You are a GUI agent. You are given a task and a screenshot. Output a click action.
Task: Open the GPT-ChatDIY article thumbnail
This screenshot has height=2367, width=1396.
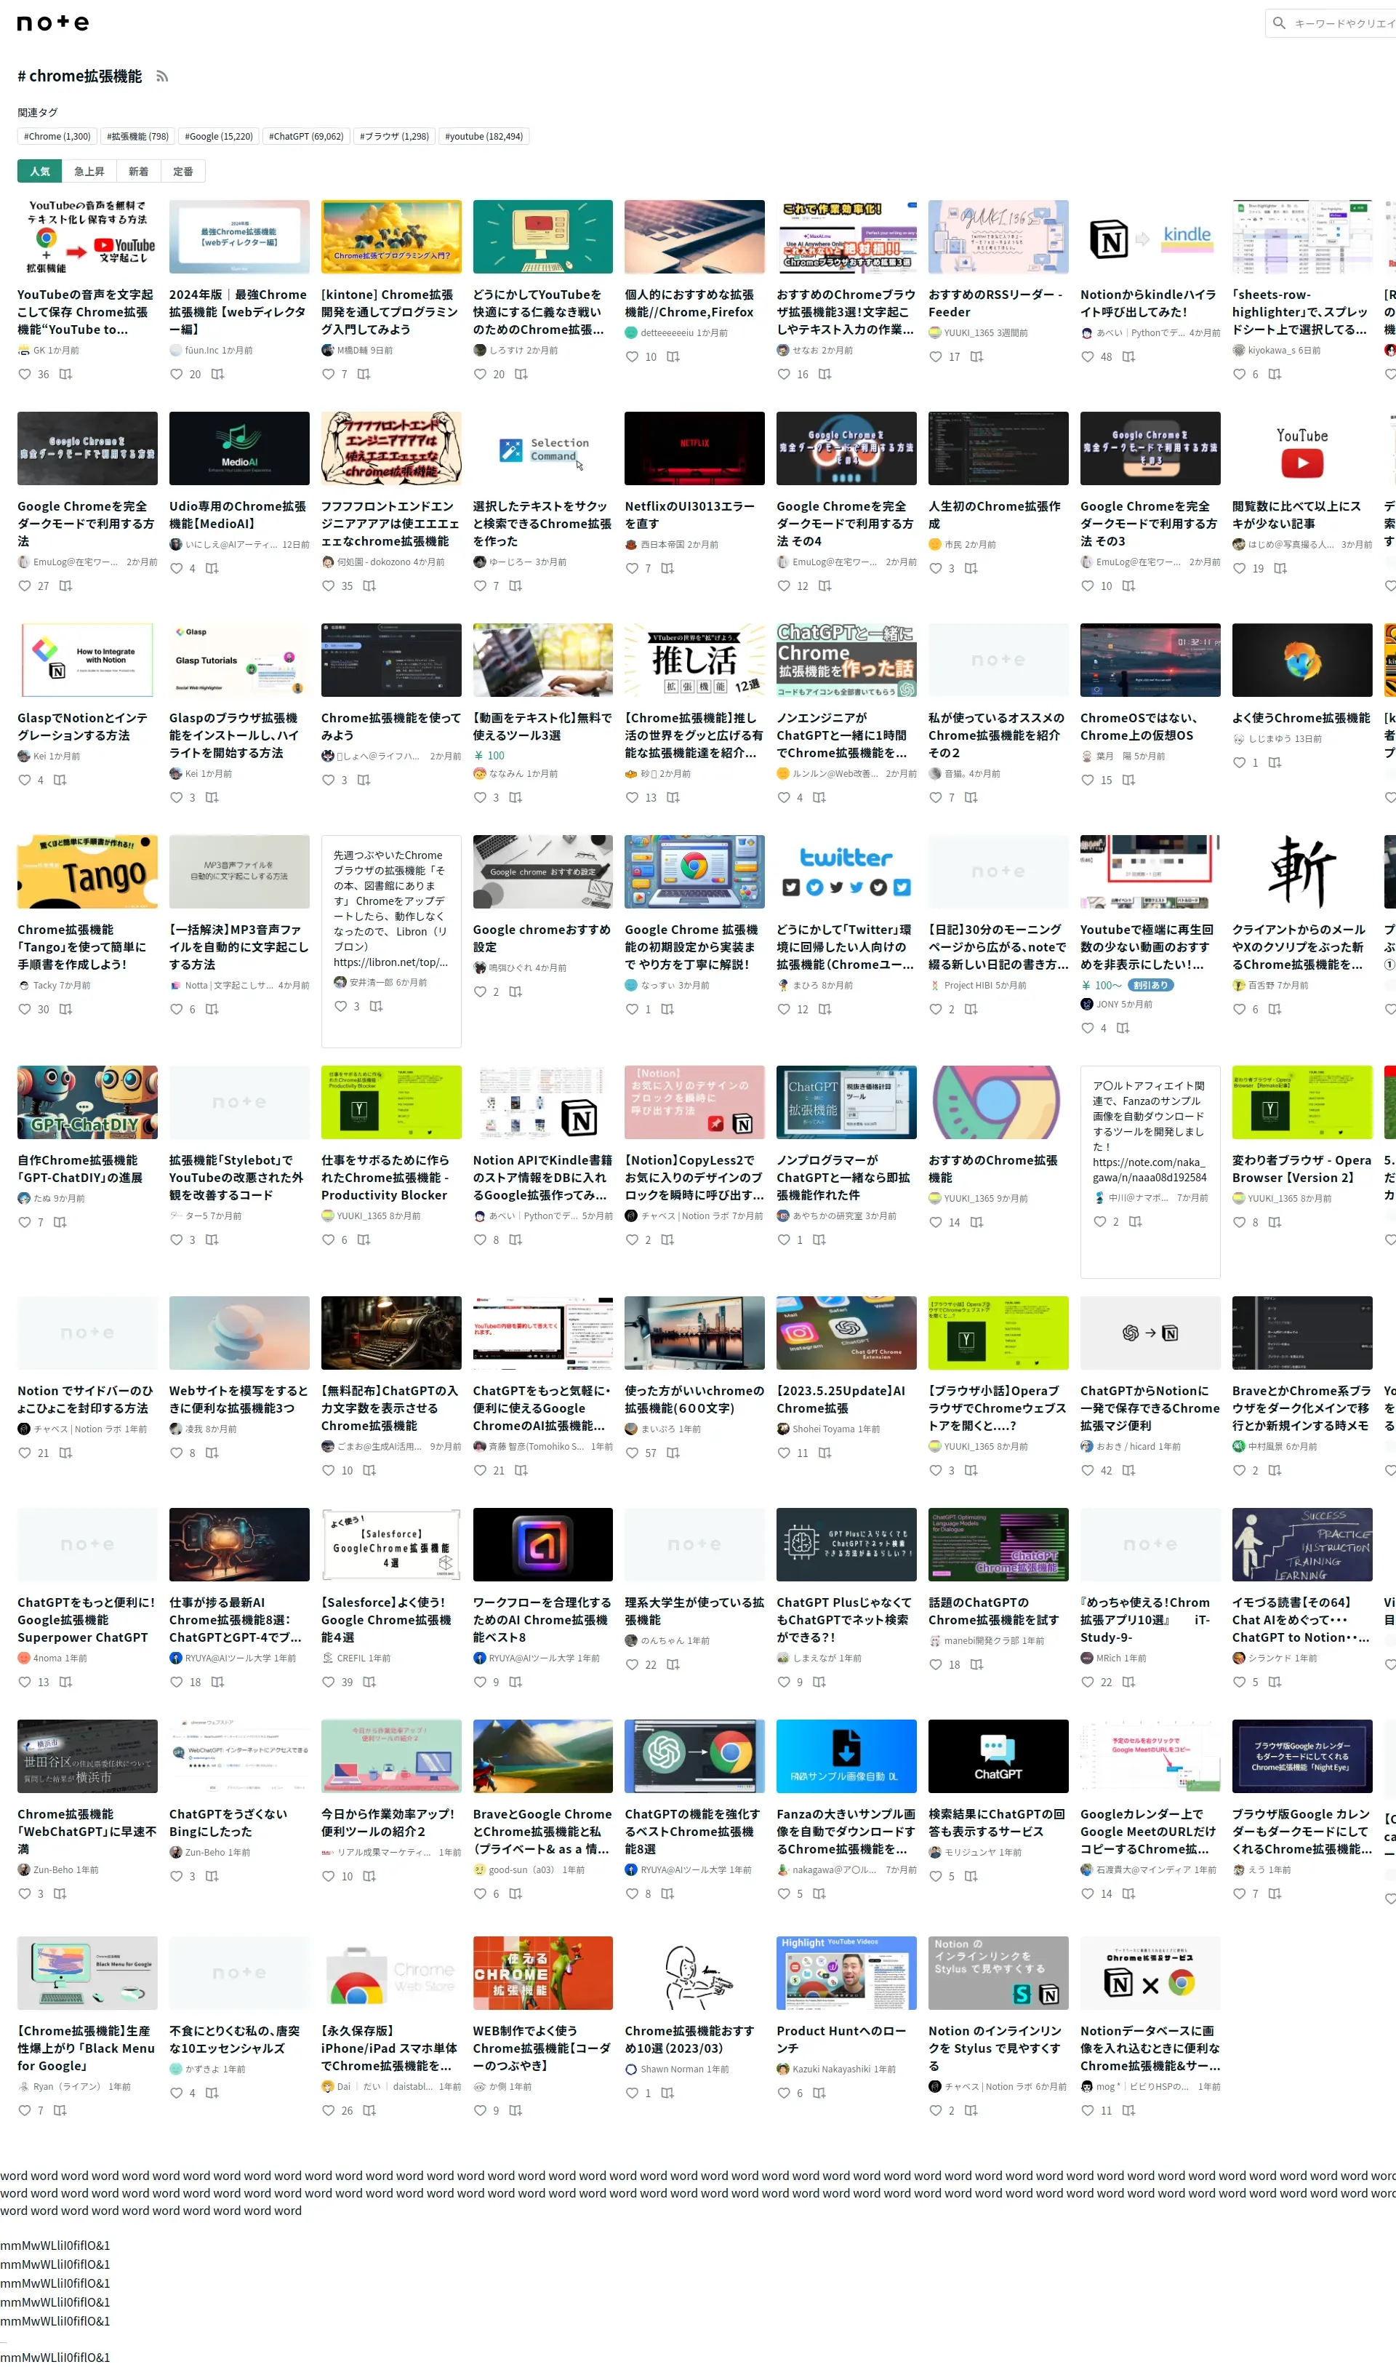pyautogui.click(x=87, y=1103)
